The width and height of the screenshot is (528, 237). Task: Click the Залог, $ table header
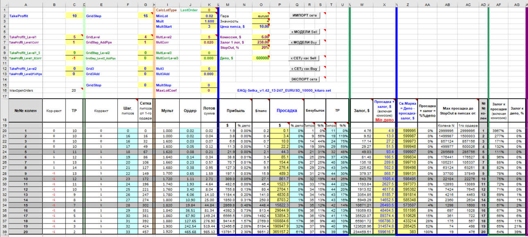[362, 111]
